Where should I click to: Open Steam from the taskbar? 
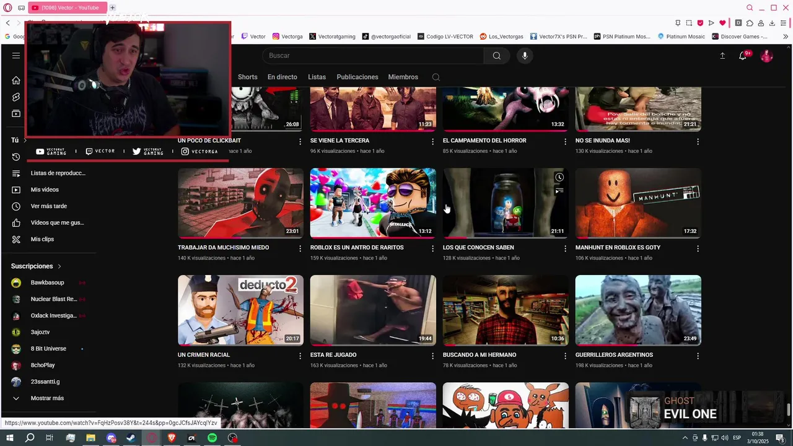click(131, 438)
